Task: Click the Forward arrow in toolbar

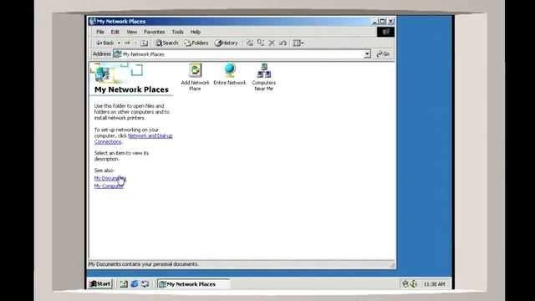Action: pyautogui.click(x=127, y=43)
